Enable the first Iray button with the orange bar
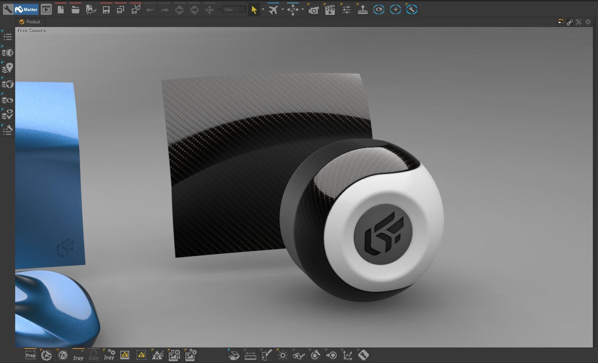The height and width of the screenshot is (363, 598). [78, 355]
